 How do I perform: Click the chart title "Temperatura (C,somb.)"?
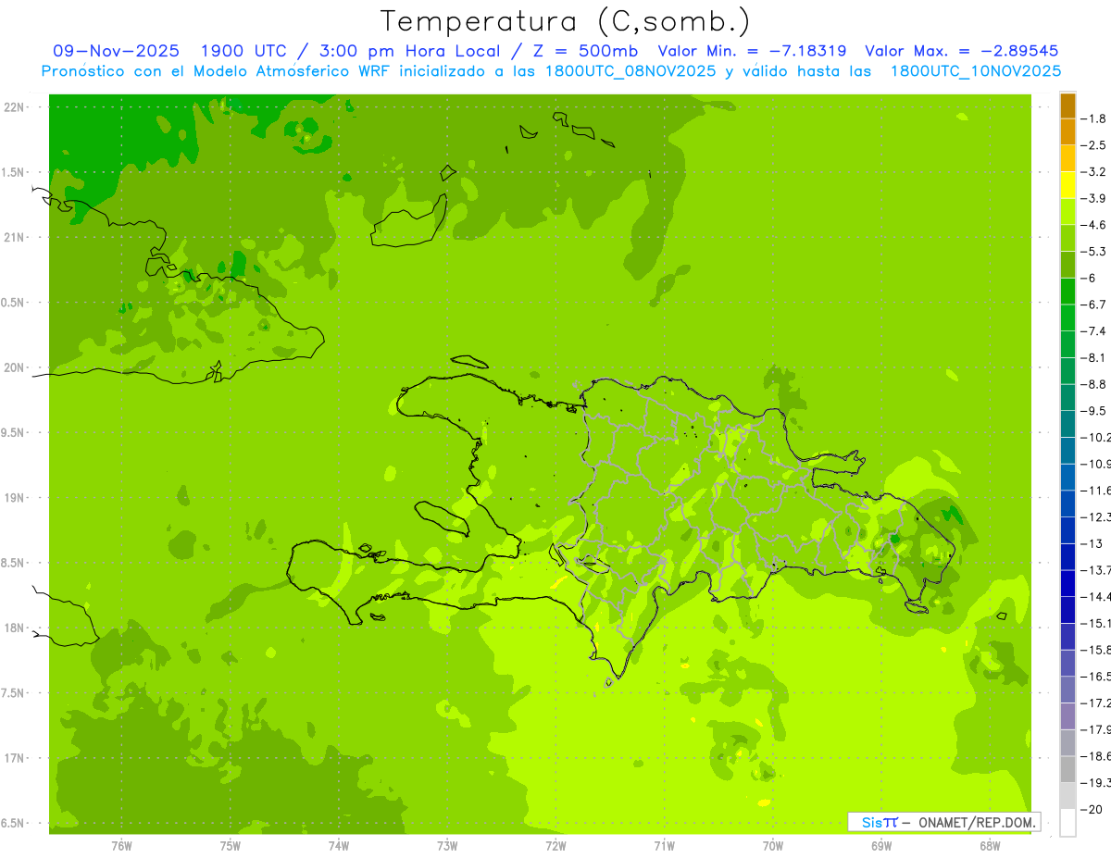(565, 22)
